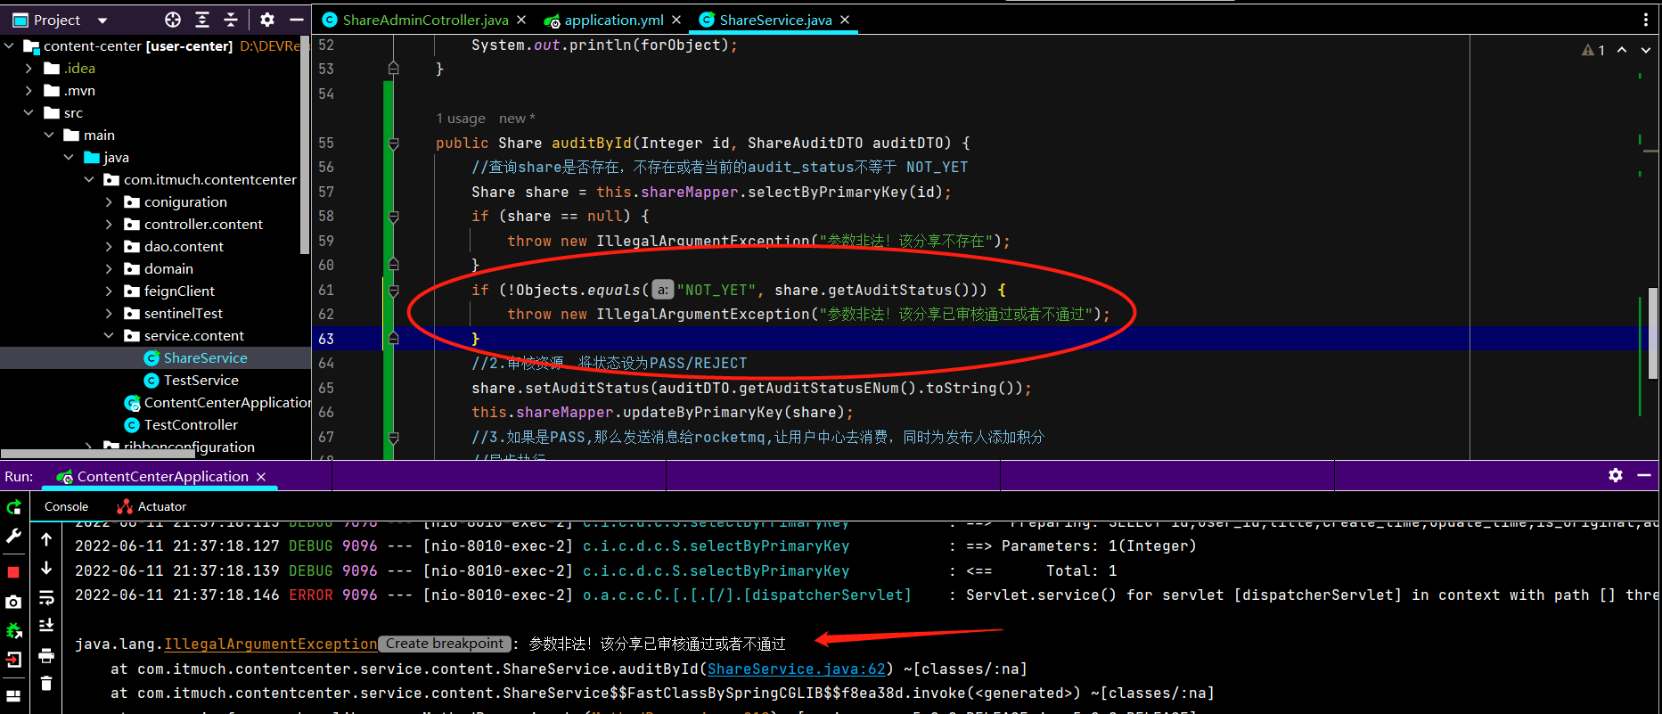Image resolution: width=1662 pixels, height=714 pixels.
Task: Collapse the src folder
Action: (x=29, y=112)
